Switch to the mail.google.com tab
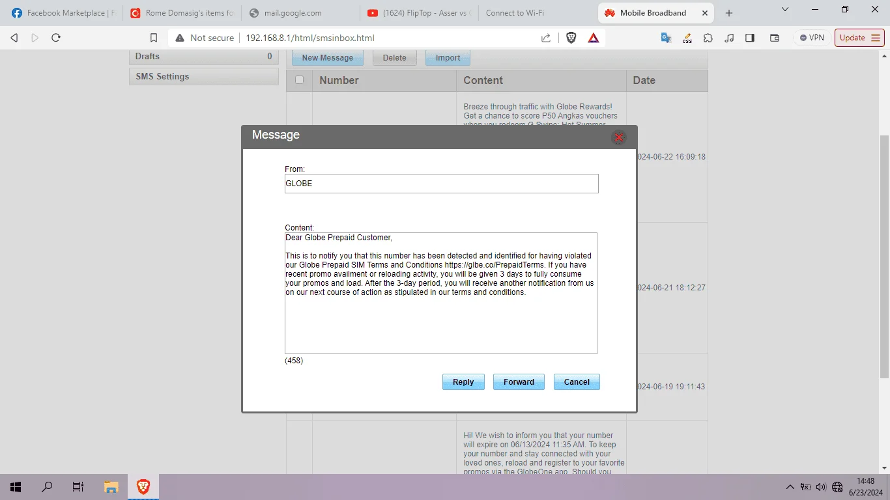 [300, 13]
